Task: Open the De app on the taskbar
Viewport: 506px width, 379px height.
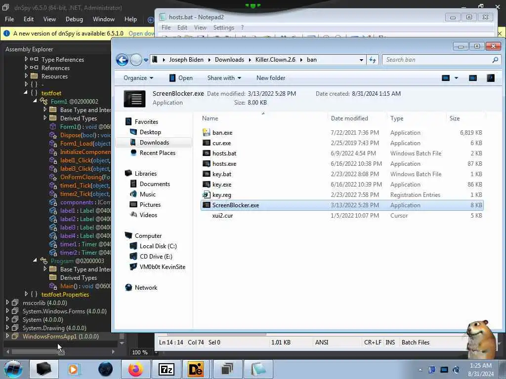Action: coord(196,369)
